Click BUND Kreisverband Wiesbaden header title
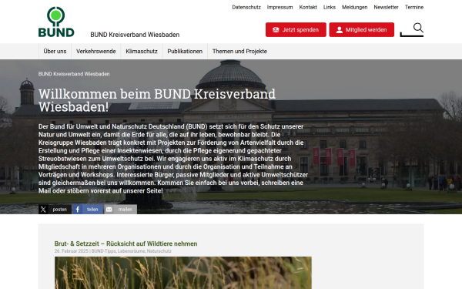Image resolution: width=462 pixels, height=289 pixels. point(135,35)
